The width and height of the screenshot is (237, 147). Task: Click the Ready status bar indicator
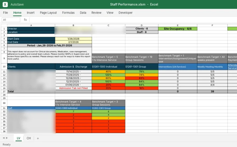click(x=7, y=144)
